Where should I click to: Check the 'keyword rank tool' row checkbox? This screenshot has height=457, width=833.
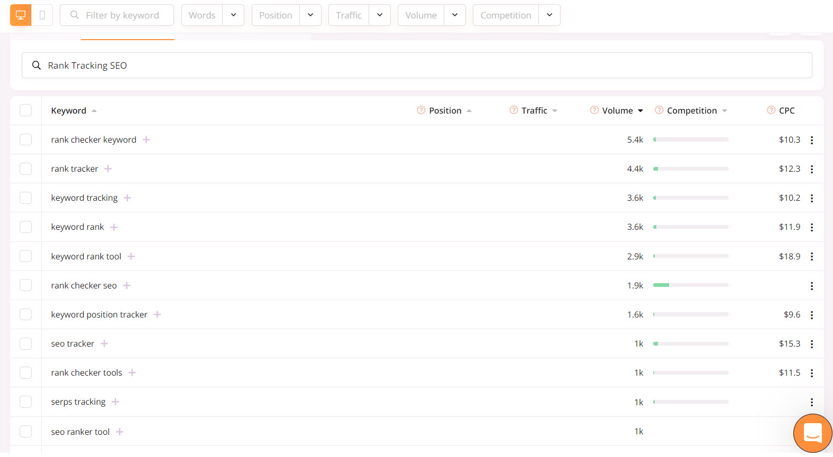click(x=25, y=256)
